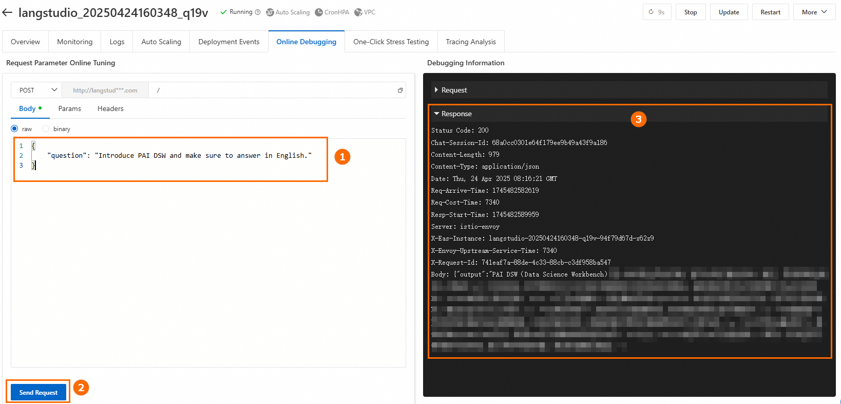Viewport: 841px width, 404px height.
Task: Click the pop-out icon in the URL bar
Action: [400, 90]
